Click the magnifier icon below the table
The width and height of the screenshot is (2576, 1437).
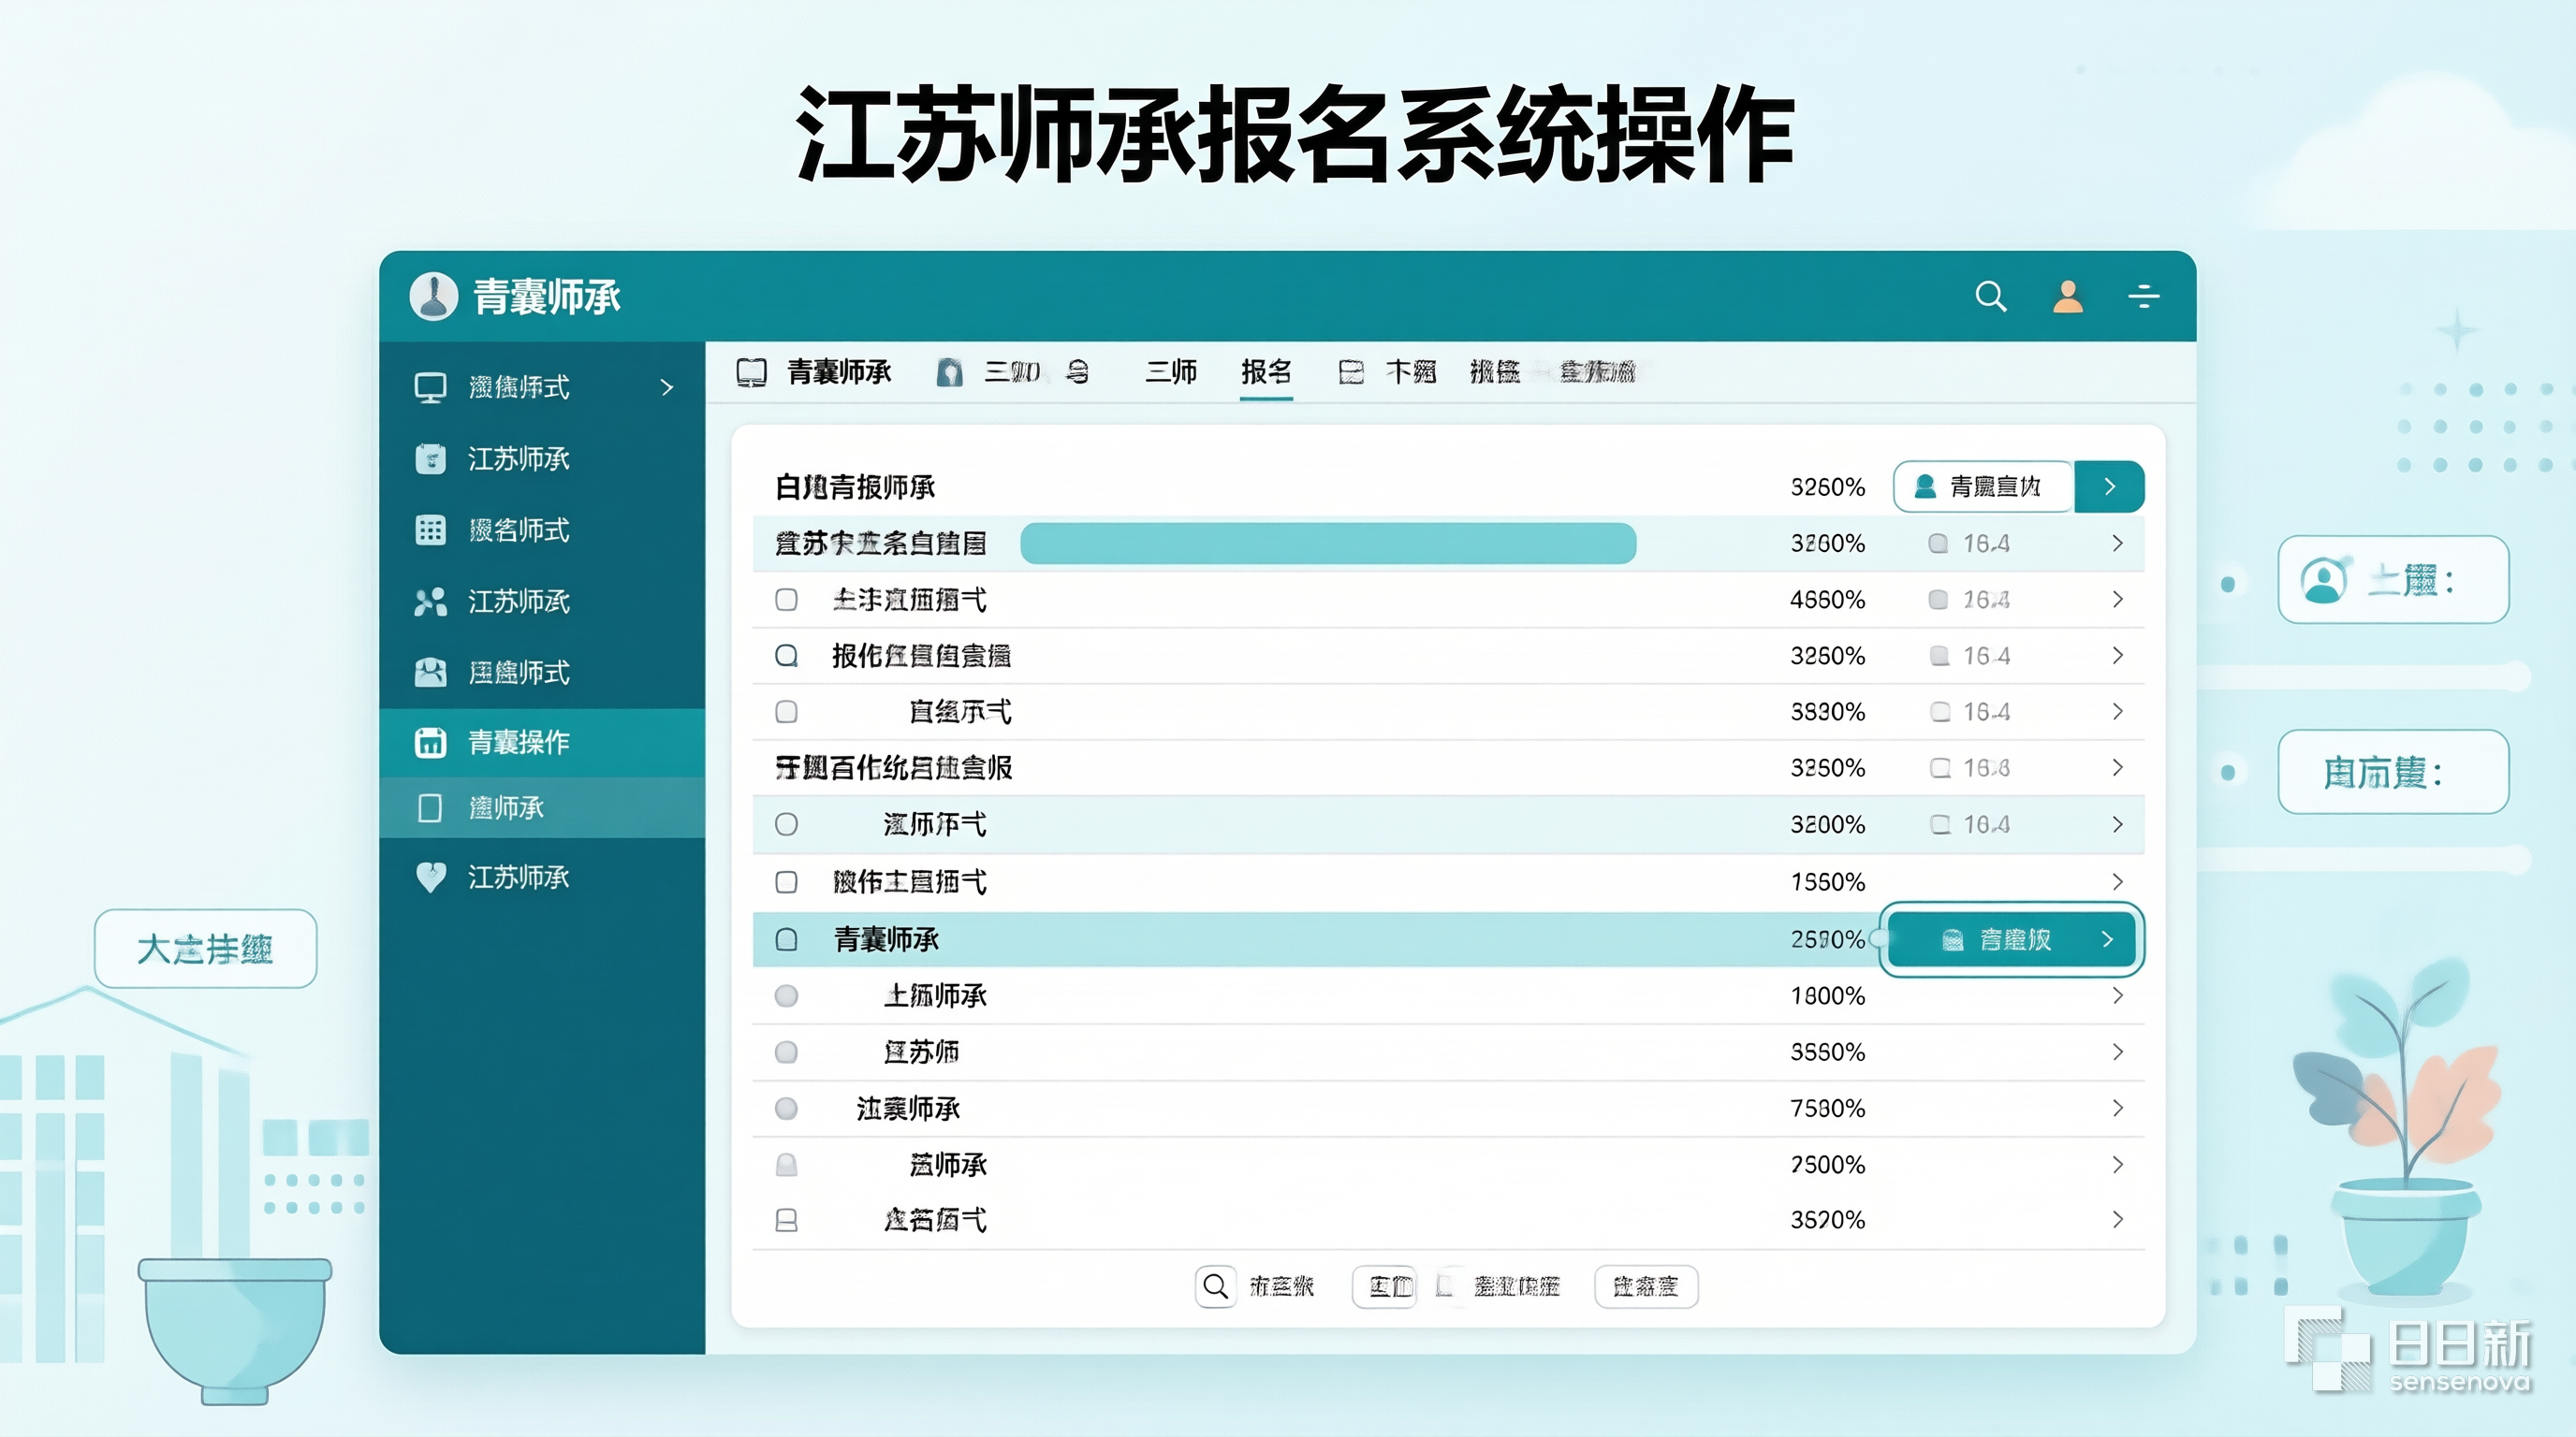1215,1286
